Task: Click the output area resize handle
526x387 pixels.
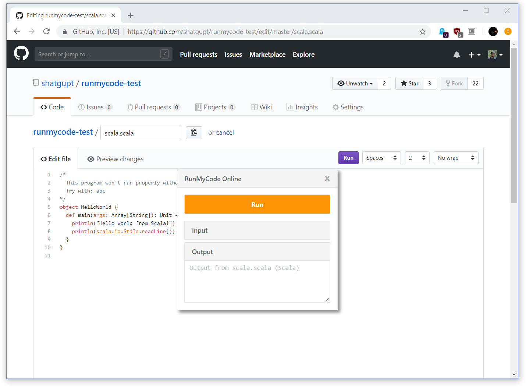Action: (x=327, y=300)
